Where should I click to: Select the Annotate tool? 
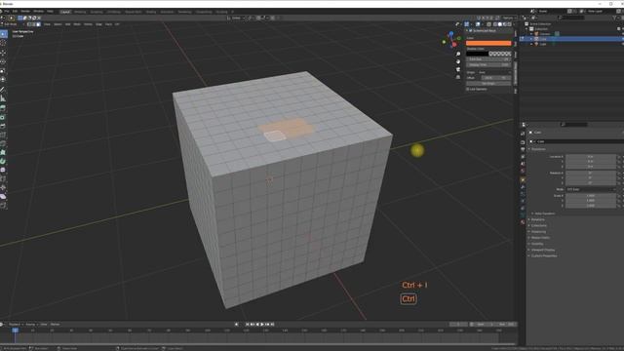point(3,89)
